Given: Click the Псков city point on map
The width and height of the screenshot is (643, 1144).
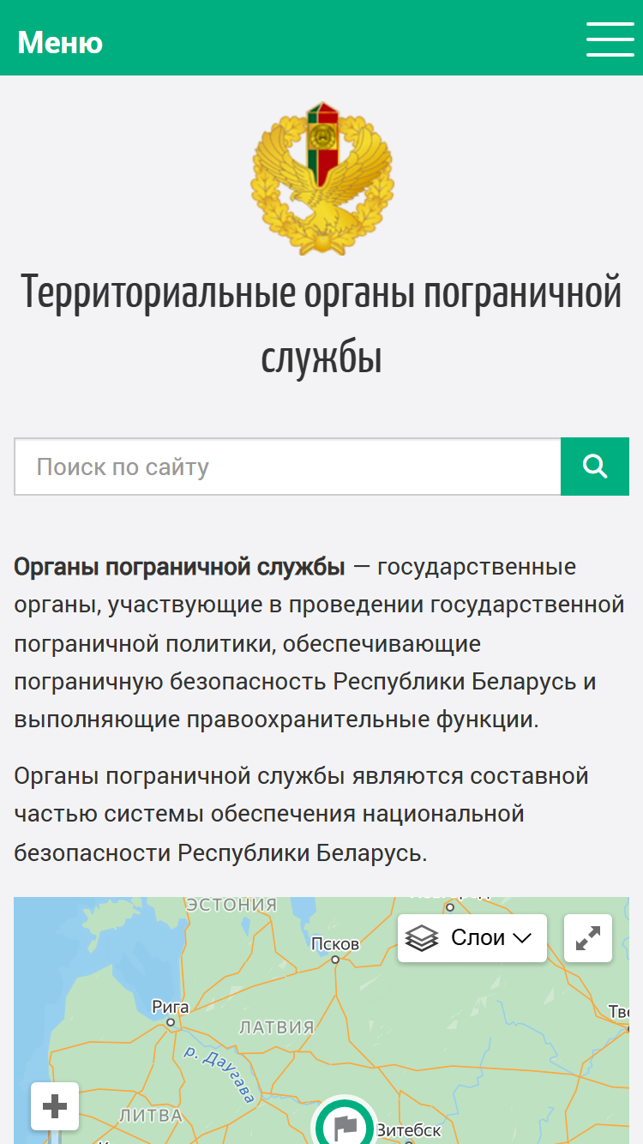Looking at the screenshot, I should pos(335,960).
